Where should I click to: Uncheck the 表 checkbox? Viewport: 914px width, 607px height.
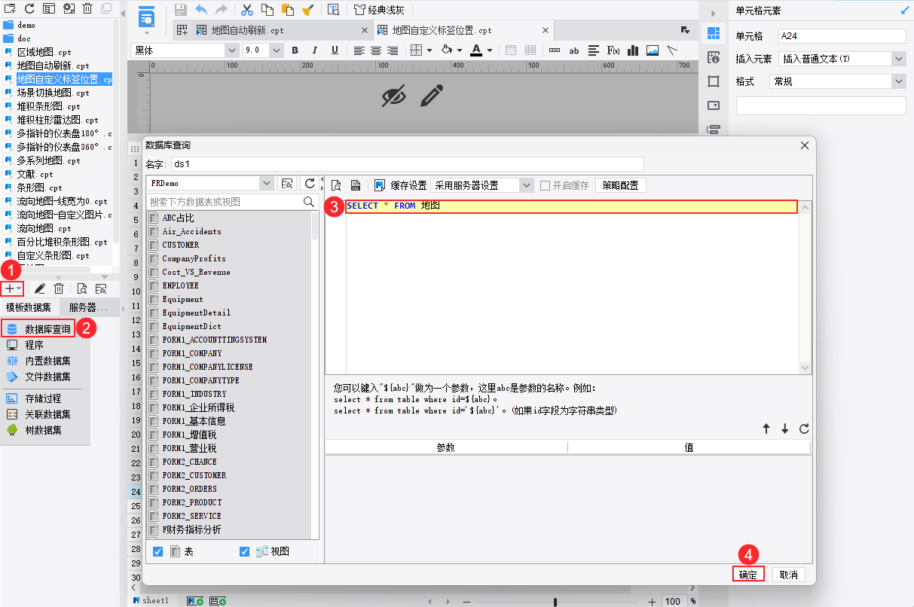[158, 551]
